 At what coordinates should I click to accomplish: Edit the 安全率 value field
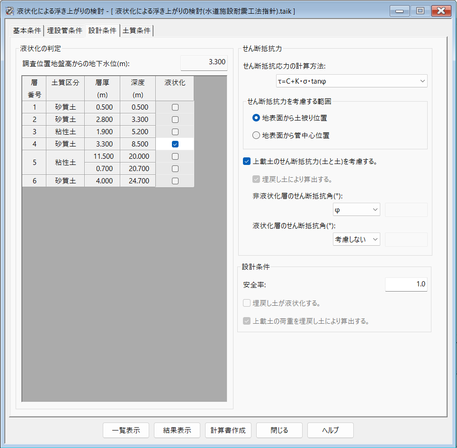click(x=406, y=284)
